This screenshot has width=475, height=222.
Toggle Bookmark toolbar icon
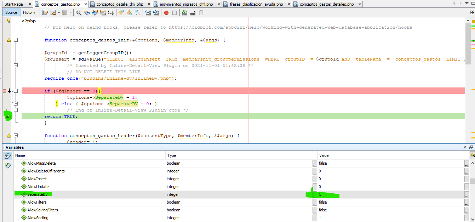click(137, 12)
